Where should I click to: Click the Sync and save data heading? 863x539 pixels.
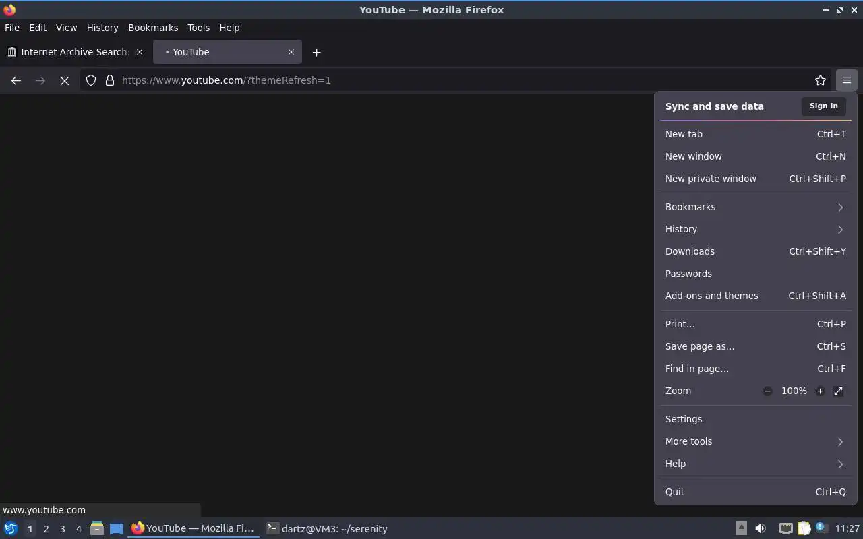click(x=714, y=106)
